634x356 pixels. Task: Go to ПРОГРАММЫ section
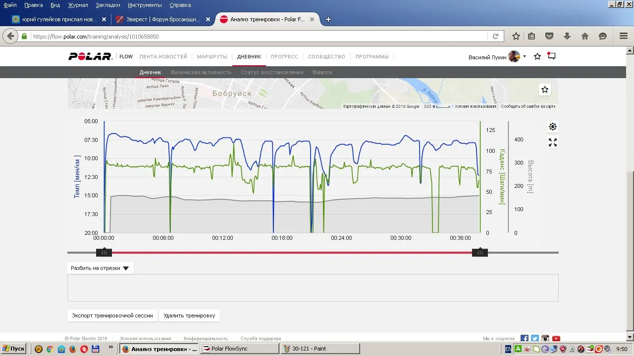click(x=372, y=56)
